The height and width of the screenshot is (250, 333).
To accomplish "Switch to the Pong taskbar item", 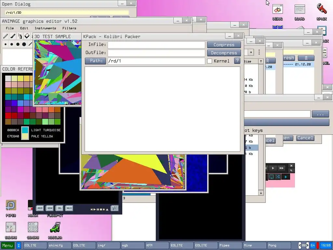I will 279,245.
